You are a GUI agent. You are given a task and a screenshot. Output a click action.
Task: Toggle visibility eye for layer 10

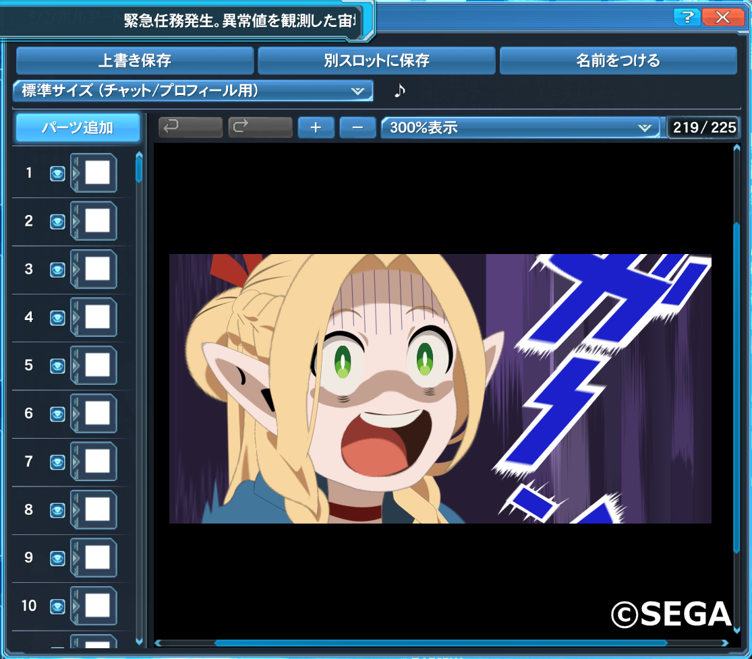pyautogui.click(x=57, y=607)
